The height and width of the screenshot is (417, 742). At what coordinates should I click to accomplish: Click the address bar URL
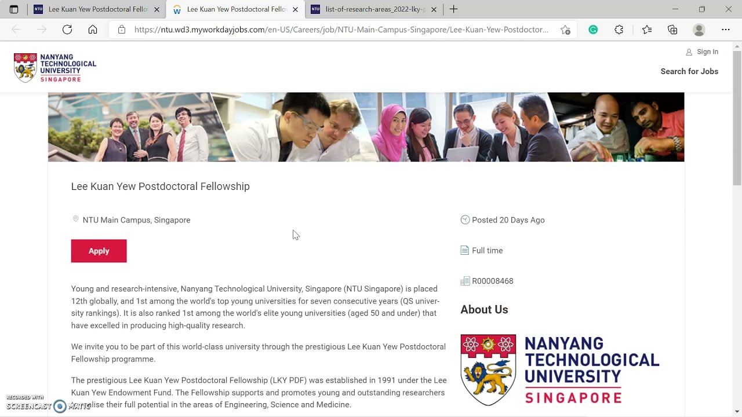(x=341, y=30)
